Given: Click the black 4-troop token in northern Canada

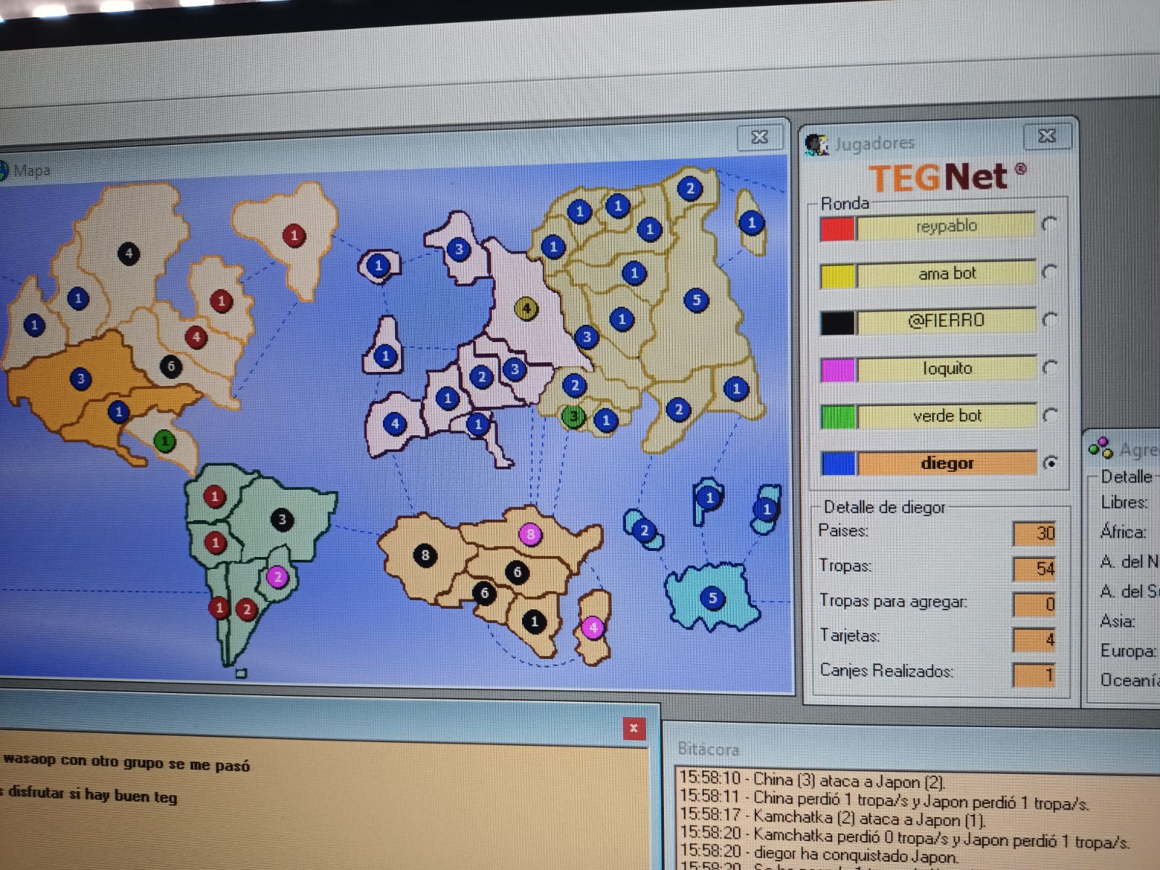Looking at the screenshot, I should point(128,253).
